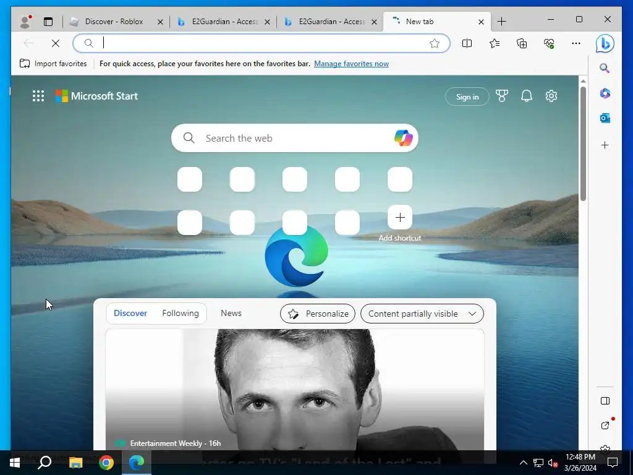Open muted volume tray icon
The height and width of the screenshot is (475, 633).
[x=553, y=463]
